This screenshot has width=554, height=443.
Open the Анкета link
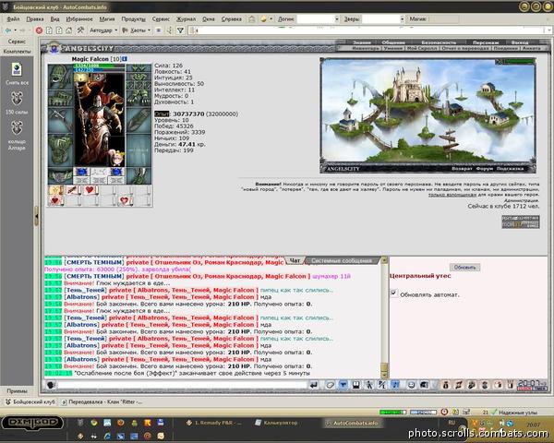pyautogui.click(x=532, y=48)
